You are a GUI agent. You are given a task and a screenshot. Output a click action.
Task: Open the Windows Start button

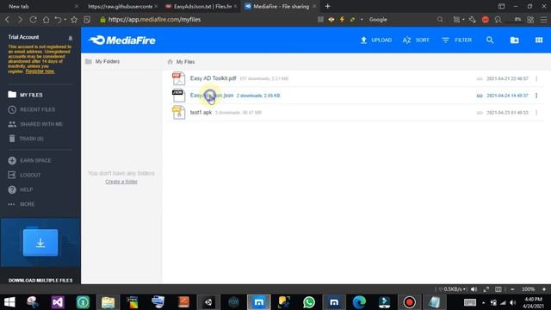coord(9,302)
